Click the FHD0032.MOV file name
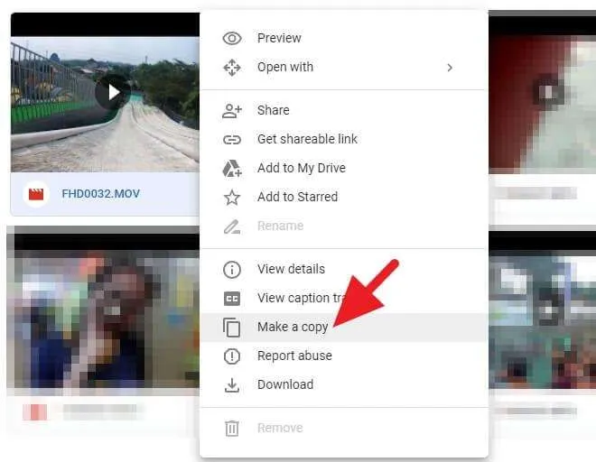The height and width of the screenshot is (462, 596). pos(101,194)
